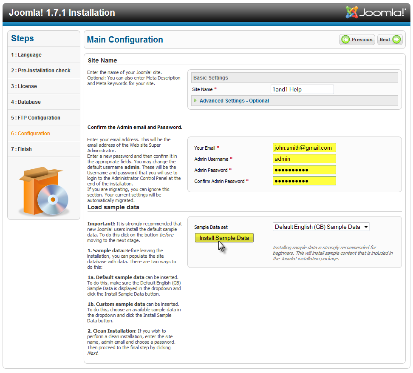The width and height of the screenshot is (413, 373).
Task: Jump to step 4: Database
Action: tap(26, 102)
